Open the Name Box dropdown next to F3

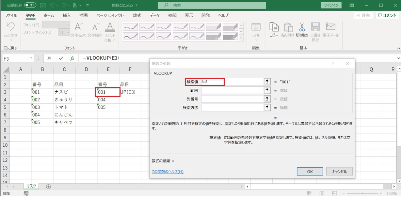32,58
